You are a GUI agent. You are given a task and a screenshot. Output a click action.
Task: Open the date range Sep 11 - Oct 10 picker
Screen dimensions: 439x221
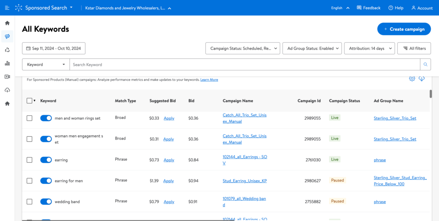(54, 48)
